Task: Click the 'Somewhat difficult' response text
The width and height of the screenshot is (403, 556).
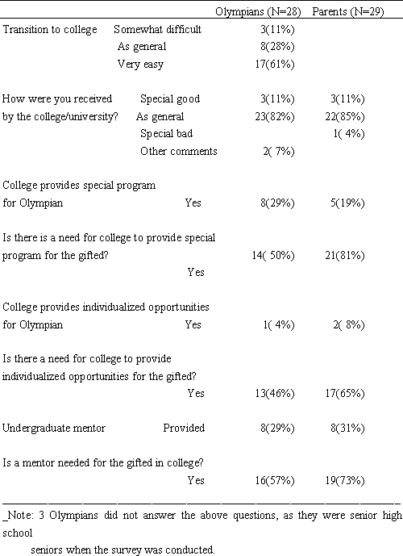Action: pos(158,29)
